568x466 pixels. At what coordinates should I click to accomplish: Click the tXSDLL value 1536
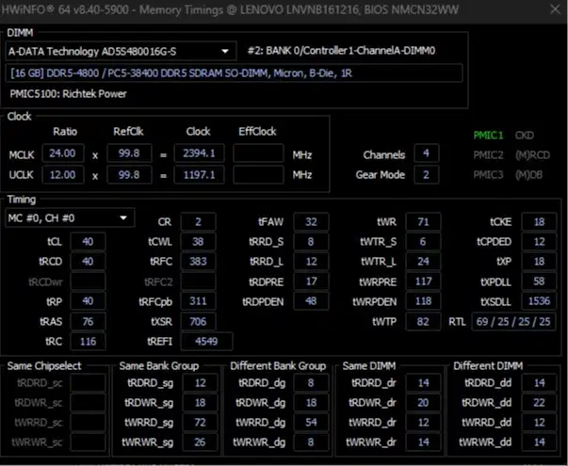pos(538,301)
